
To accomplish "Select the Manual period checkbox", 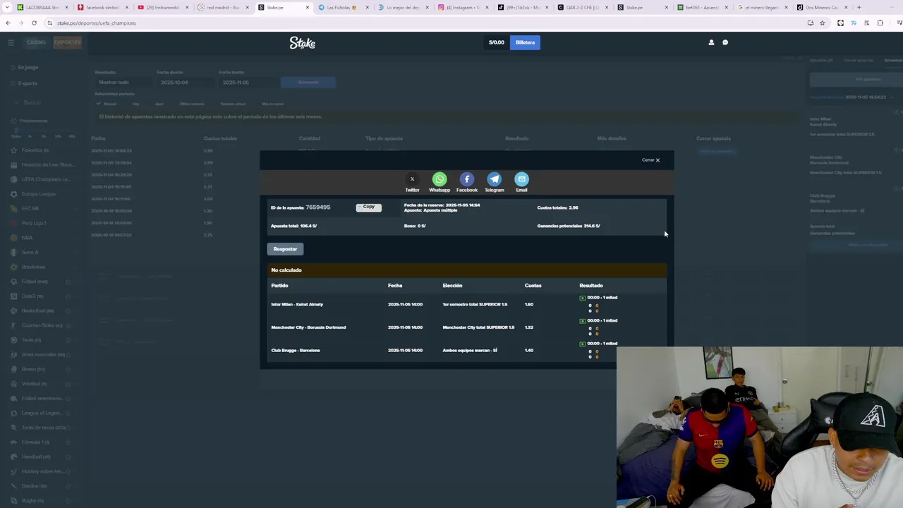I will [x=99, y=104].
